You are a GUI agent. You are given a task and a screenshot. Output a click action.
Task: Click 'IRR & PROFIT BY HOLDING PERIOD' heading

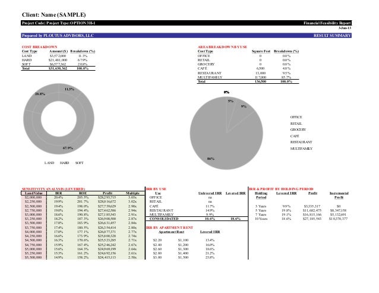click(x=281, y=189)
